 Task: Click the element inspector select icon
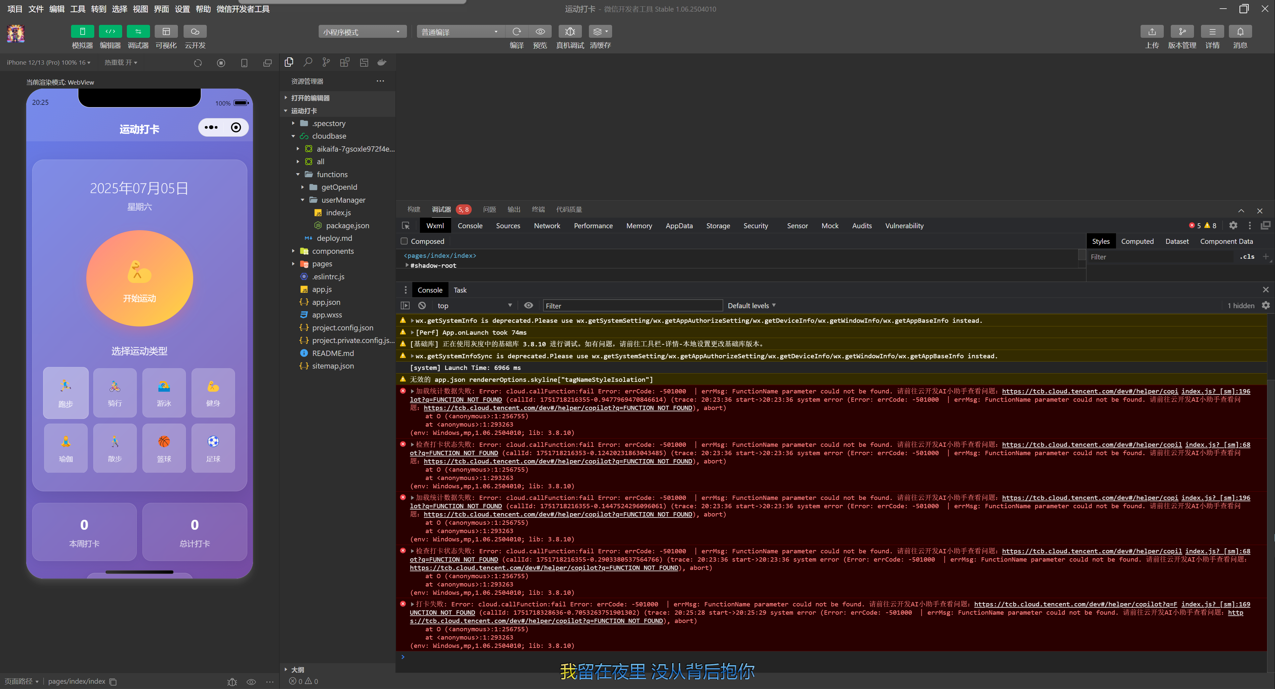coord(405,226)
